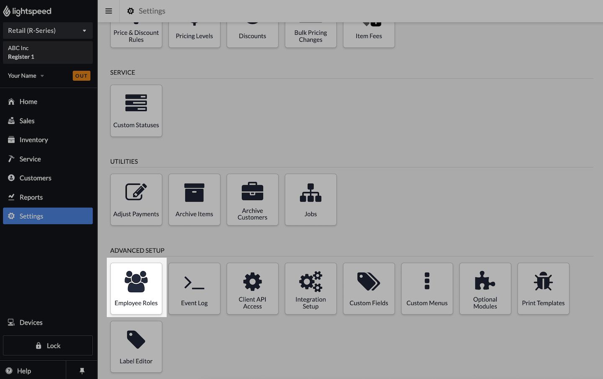This screenshot has width=603, height=379.
Task: Open Client API Access settings
Action: (x=253, y=289)
